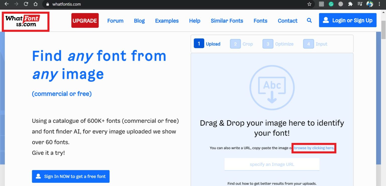The width and height of the screenshot is (386, 186).
Task: Click the red UPGRADE button
Action: [85, 20]
